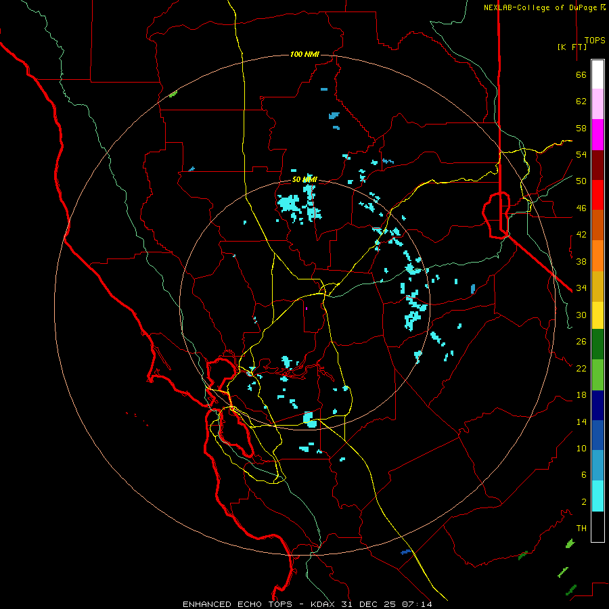Click the '34' legend value
Screen dimensions: 609x609
tap(581, 288)
